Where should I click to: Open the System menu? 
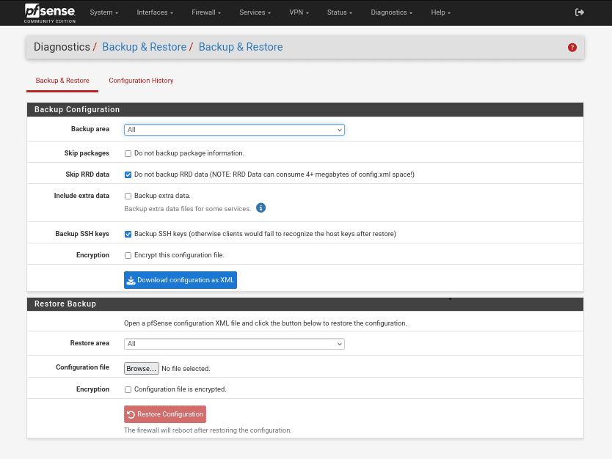pyautogui.click(x=103, y=12)
